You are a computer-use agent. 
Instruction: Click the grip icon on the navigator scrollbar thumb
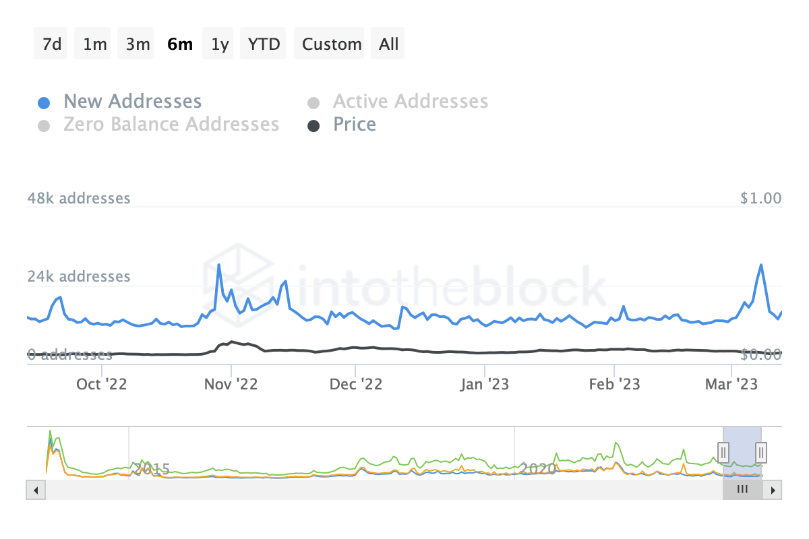742,490
